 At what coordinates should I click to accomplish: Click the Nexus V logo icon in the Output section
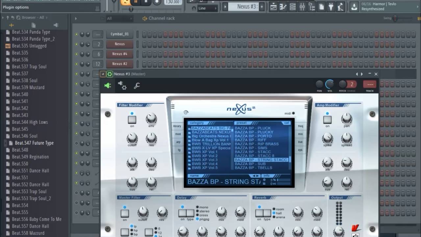[x=356, y=228]
